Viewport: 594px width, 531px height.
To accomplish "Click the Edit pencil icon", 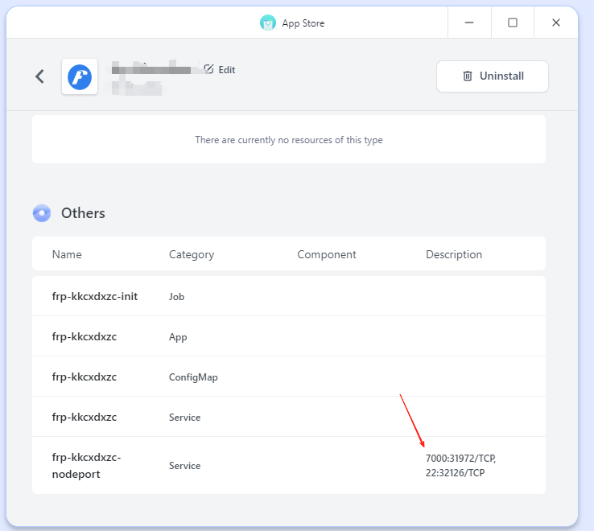I will [x=209, y=69].
